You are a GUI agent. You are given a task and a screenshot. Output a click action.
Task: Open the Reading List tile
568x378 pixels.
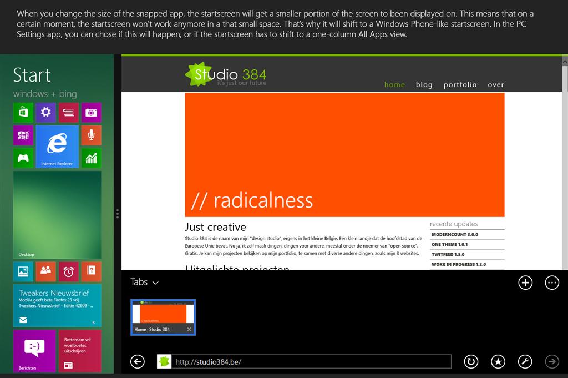[68, 112]
